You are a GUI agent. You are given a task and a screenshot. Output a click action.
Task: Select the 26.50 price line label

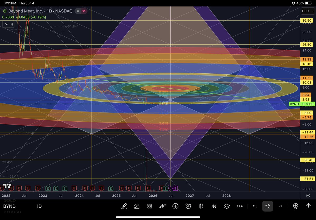(307, 45)
